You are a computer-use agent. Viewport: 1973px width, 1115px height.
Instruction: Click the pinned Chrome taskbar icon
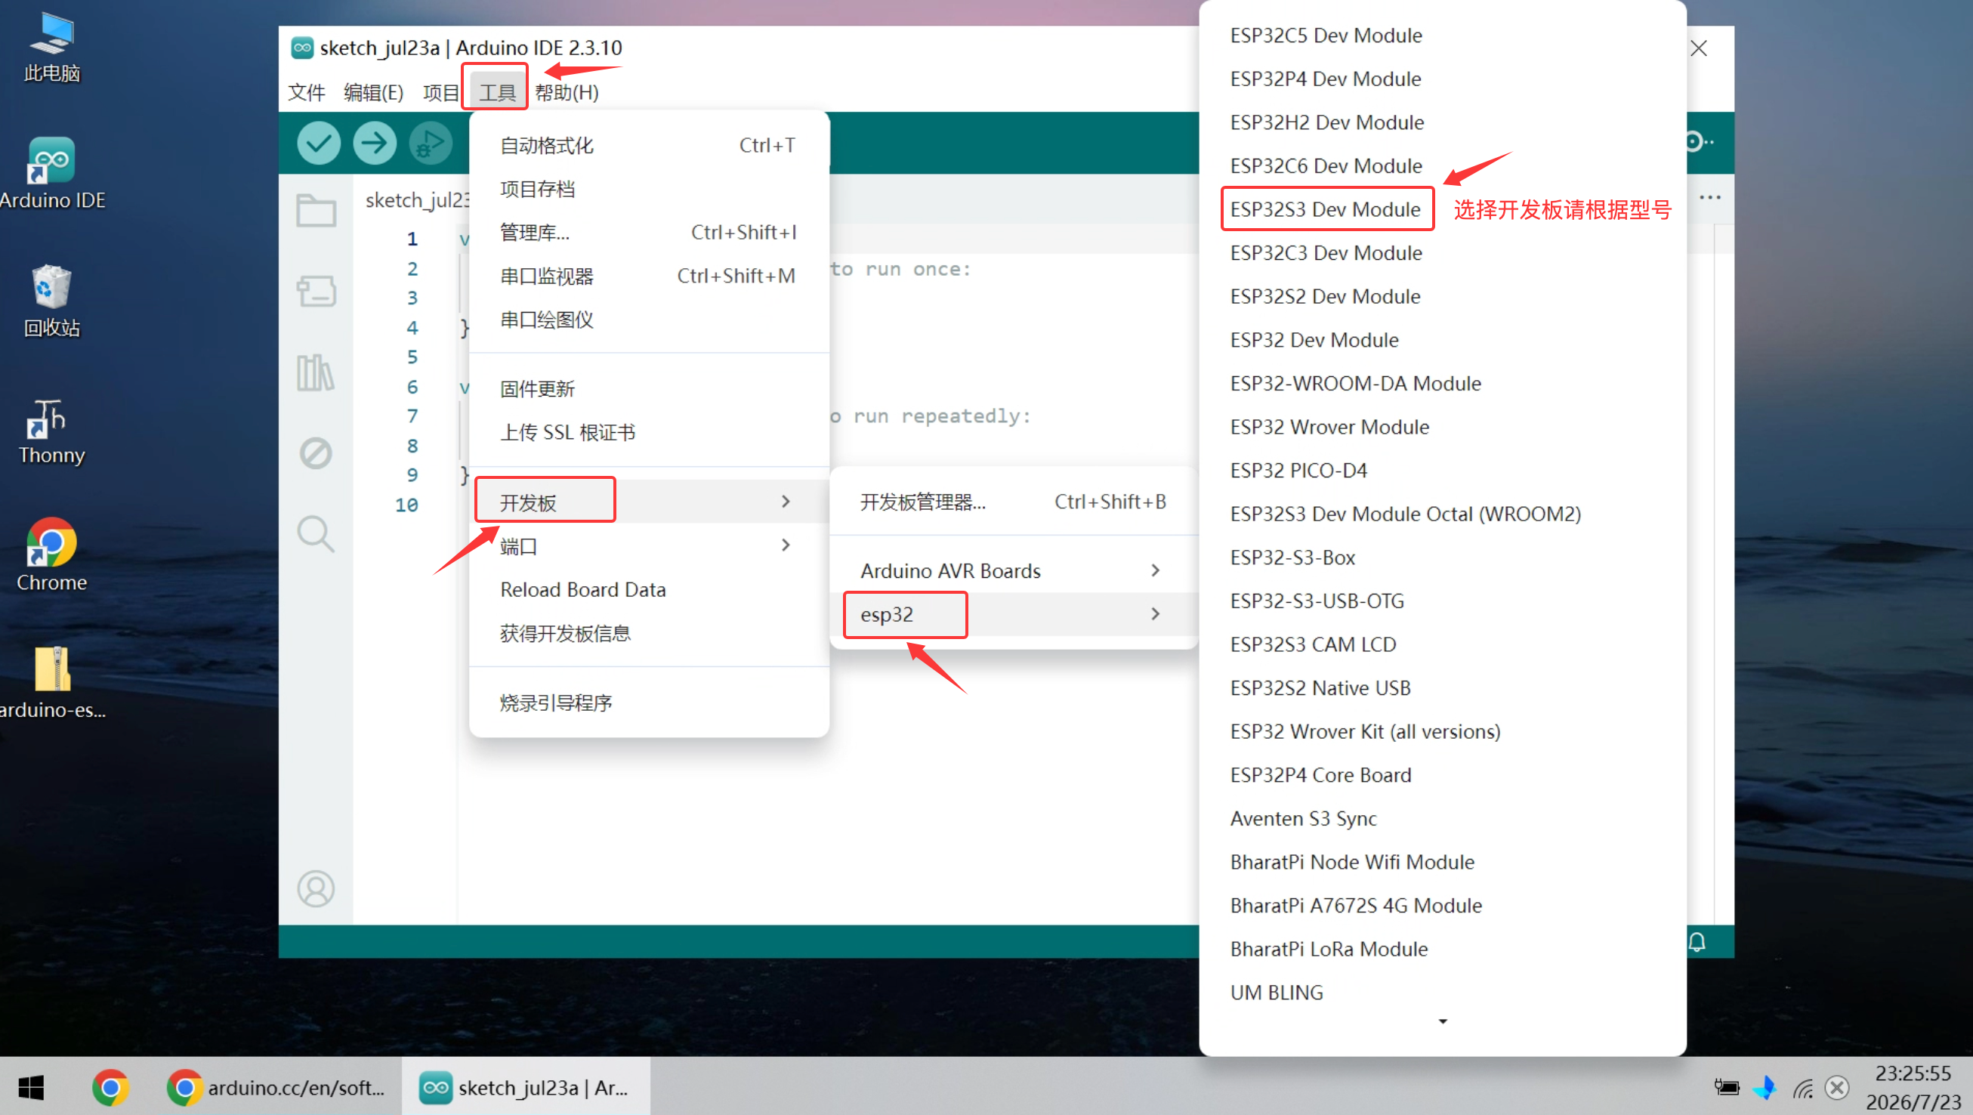[111, 1086]
